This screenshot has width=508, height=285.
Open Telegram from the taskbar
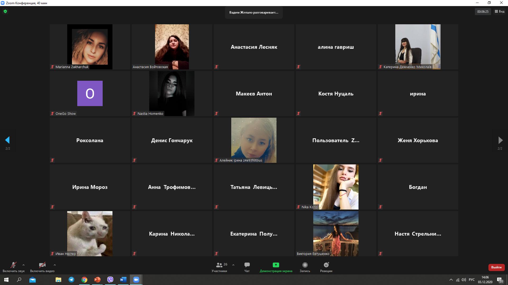pyautogui.click(x=71, y=280)
